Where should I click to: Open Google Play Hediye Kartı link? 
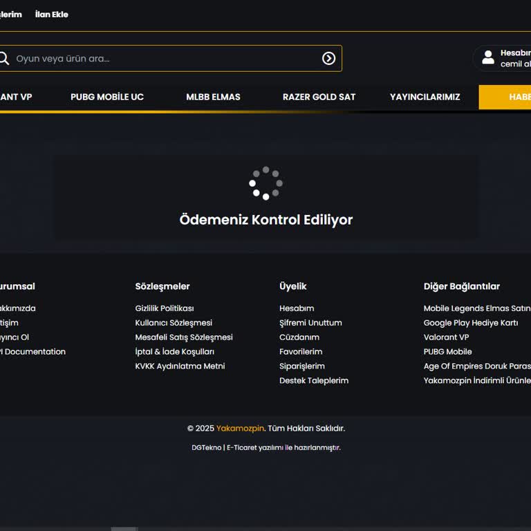(x=471, y=323)
